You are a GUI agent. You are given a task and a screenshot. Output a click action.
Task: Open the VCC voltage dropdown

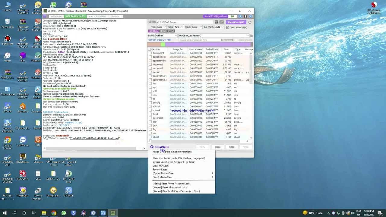pyautogui.click(x=161, y=27)
